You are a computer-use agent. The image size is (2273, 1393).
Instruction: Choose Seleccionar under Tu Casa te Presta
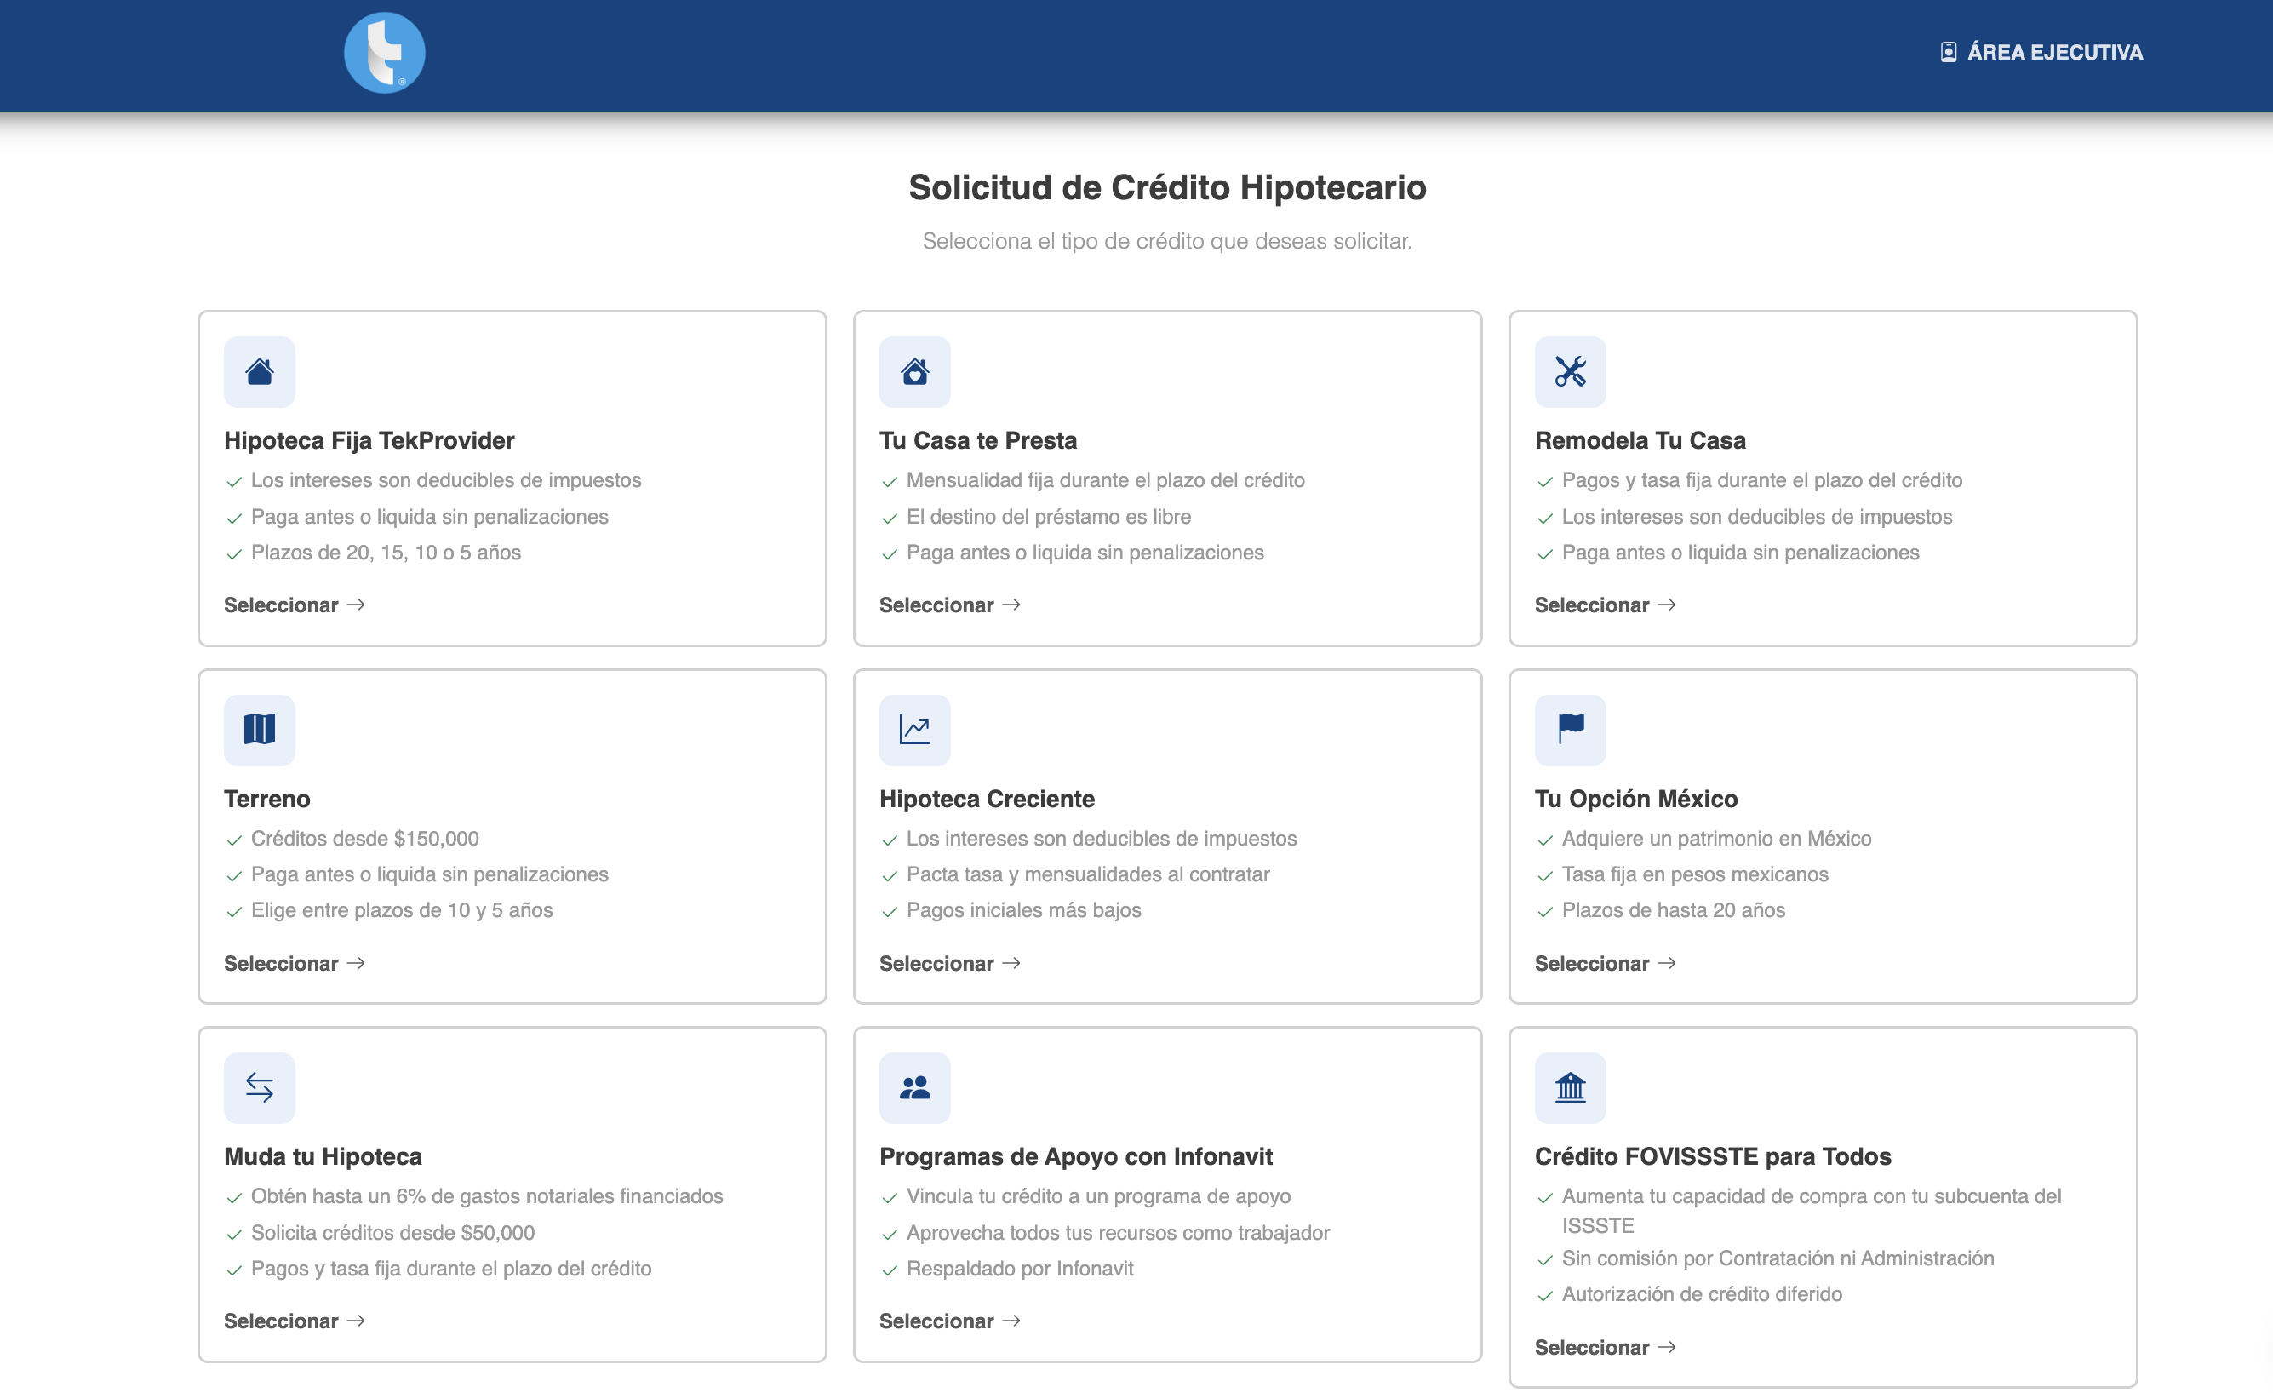coord(949,605)
